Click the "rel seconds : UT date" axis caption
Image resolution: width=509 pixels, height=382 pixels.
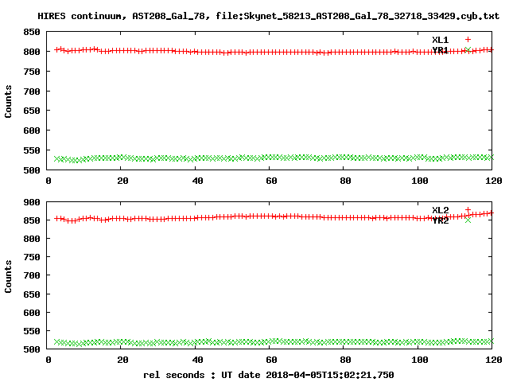tap(269, 375)
